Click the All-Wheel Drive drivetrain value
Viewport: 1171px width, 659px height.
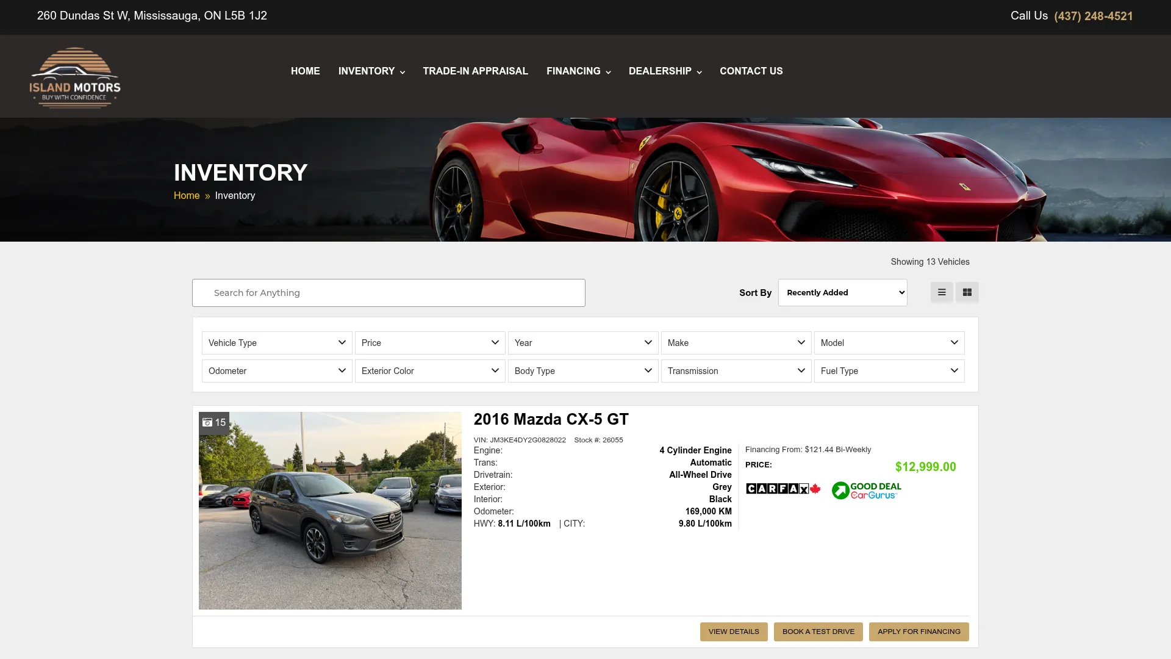700,475
